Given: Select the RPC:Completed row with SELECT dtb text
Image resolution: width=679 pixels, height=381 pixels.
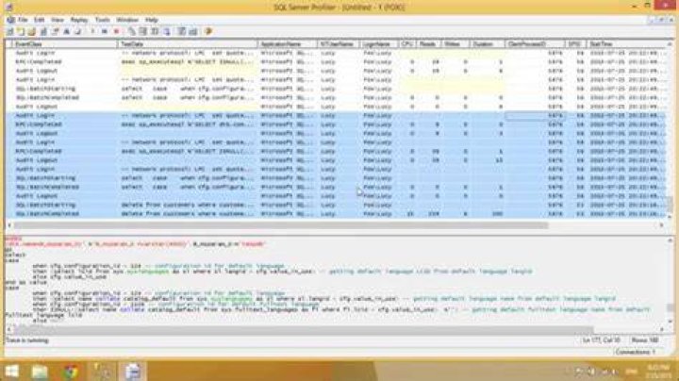Looking at the screenshot, I should 336,124.
